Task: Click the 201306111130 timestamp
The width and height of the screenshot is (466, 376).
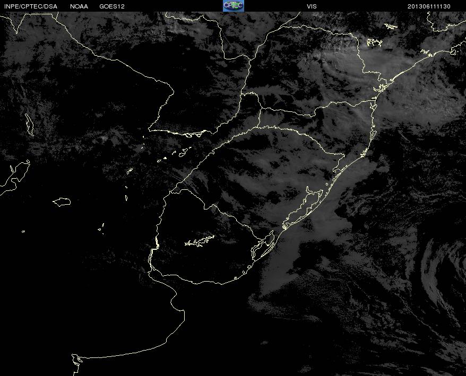Action: (429, 6)
